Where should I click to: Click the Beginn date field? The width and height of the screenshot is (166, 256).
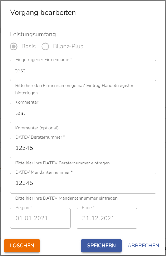click(40, 218)
